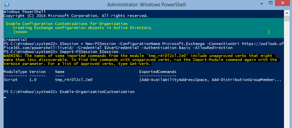Click the Enable Configuration Customizations for Organization heading

[x=67, y=24]
